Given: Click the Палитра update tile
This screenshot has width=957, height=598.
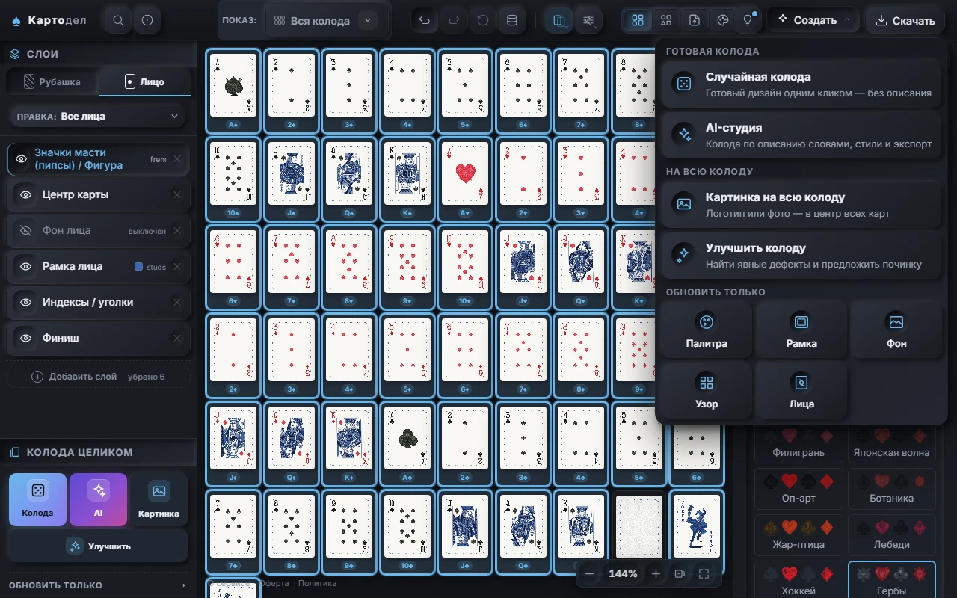Looking at the screenshot, I should pyautogui.click(x=706, y=330).
